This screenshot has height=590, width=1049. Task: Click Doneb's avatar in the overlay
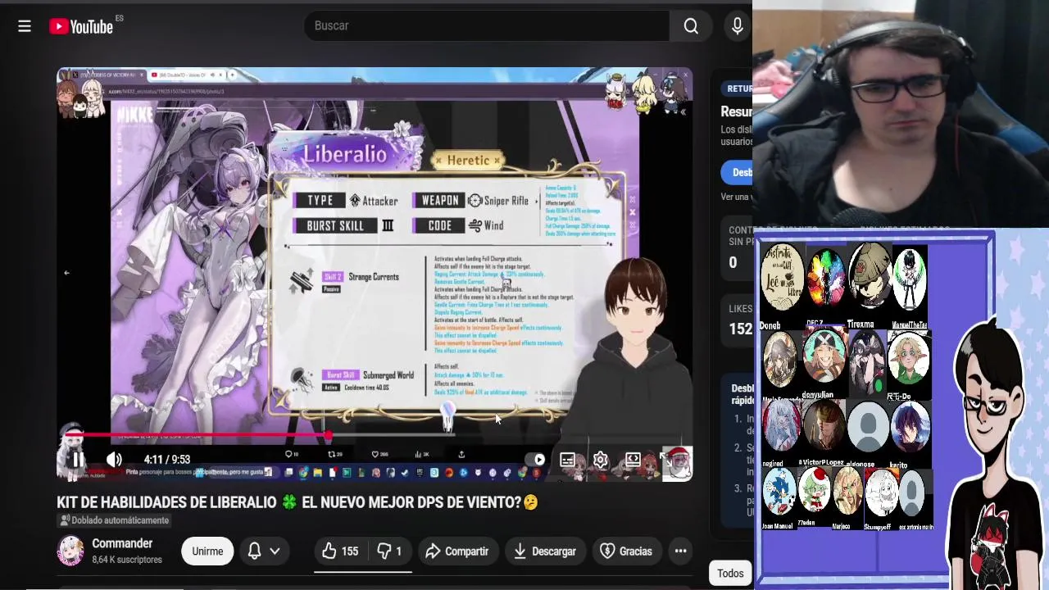click(782, 279)
